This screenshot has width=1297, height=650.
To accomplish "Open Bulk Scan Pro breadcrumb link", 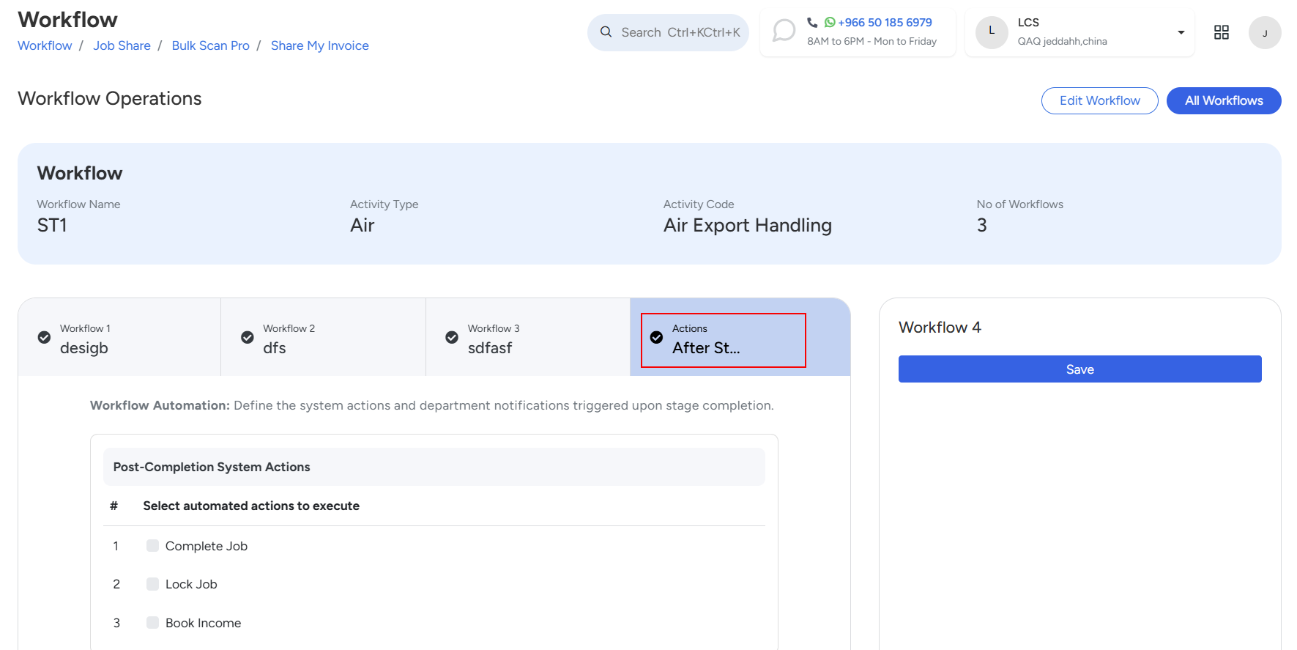I will (x=211, y=45).
